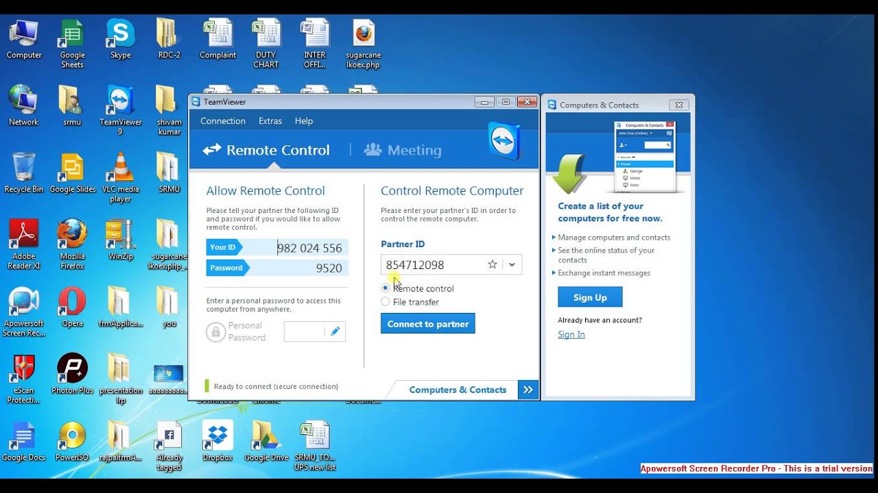Open the Dropbox desktop shortcut

coord(217,442)
